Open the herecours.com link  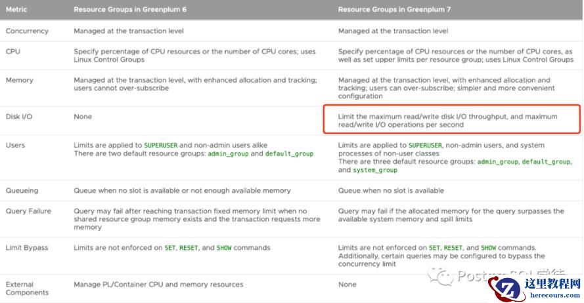pyautogui.click(x=553, y=296)
